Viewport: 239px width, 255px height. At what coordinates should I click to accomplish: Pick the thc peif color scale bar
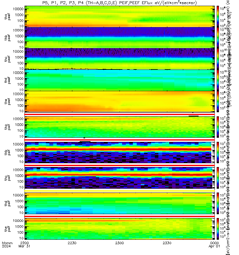[x=218, y=178]
